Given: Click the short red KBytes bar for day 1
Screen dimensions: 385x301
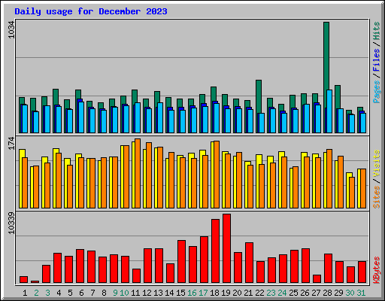Looking at the screenshot, I should point(23,280).
